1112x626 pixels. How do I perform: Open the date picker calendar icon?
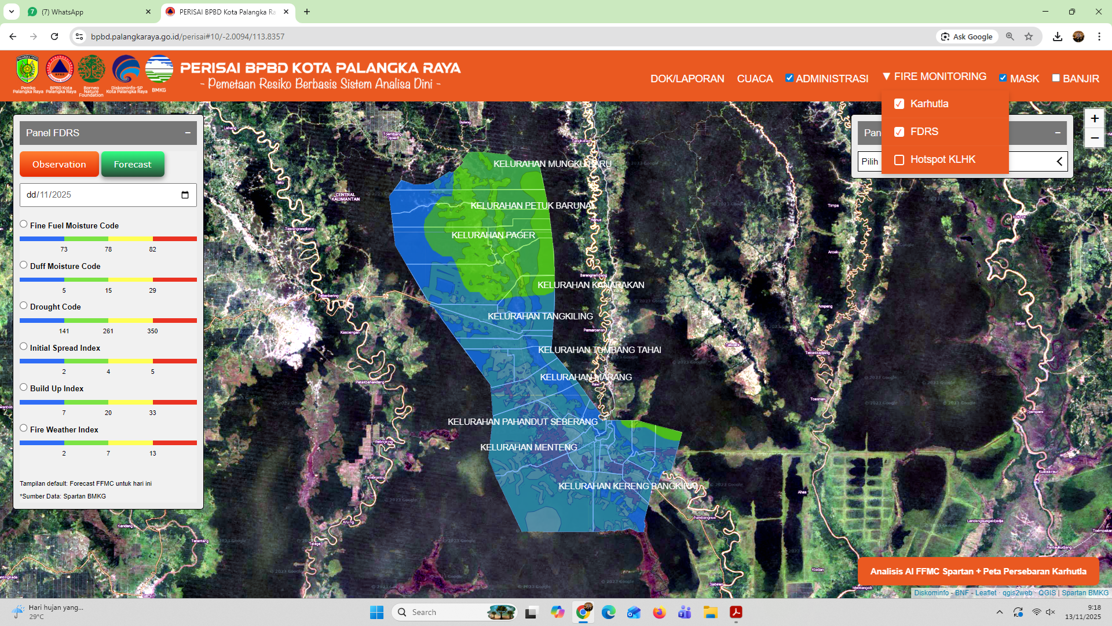(x=185, y=195)
